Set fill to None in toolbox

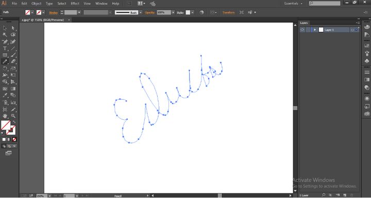click(x=14, y=139)
